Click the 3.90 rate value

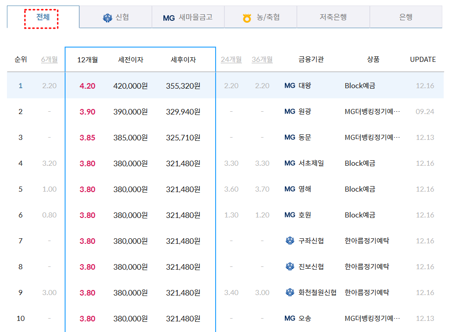87,112
